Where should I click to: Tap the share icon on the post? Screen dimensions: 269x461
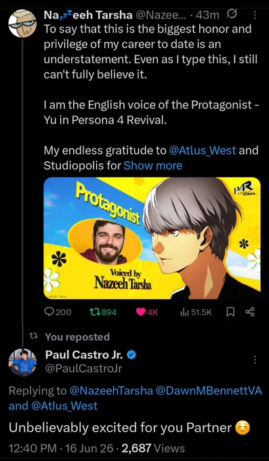tap(250, 312)
